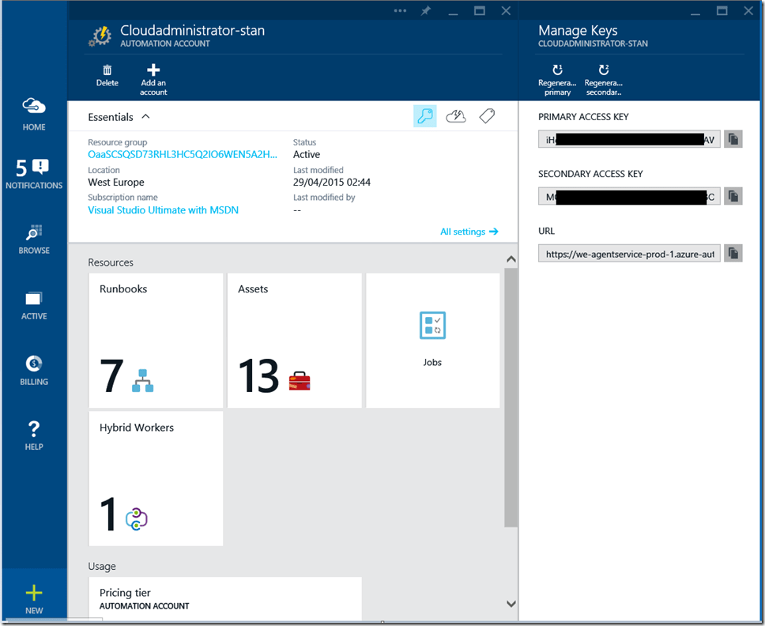Image resolution: width=765 pixels, height=626 pixels.
Task: Regenerate the secondary key
Action: 604,70
